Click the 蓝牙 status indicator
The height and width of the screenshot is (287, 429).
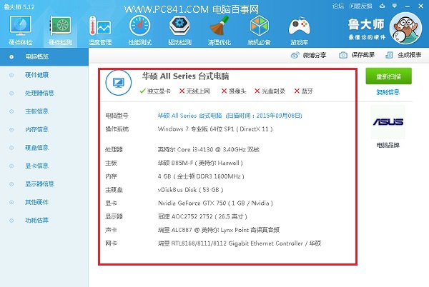303,91
